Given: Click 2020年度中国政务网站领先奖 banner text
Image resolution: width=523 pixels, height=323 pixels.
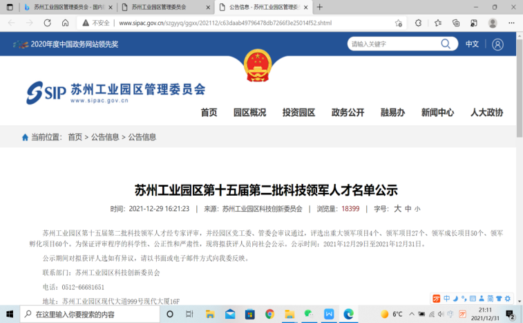Looking at the screenshot, I should coord(75,44).
